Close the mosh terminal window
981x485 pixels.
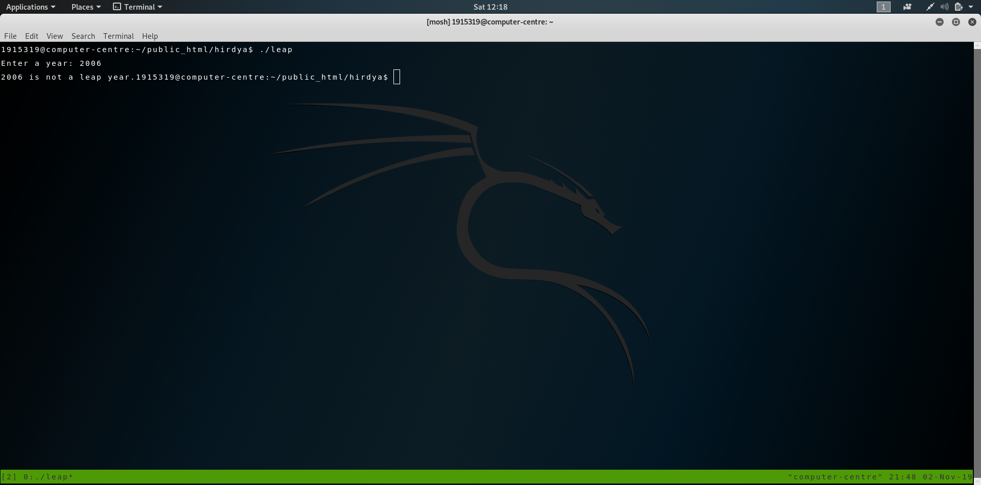coord(972,22)
